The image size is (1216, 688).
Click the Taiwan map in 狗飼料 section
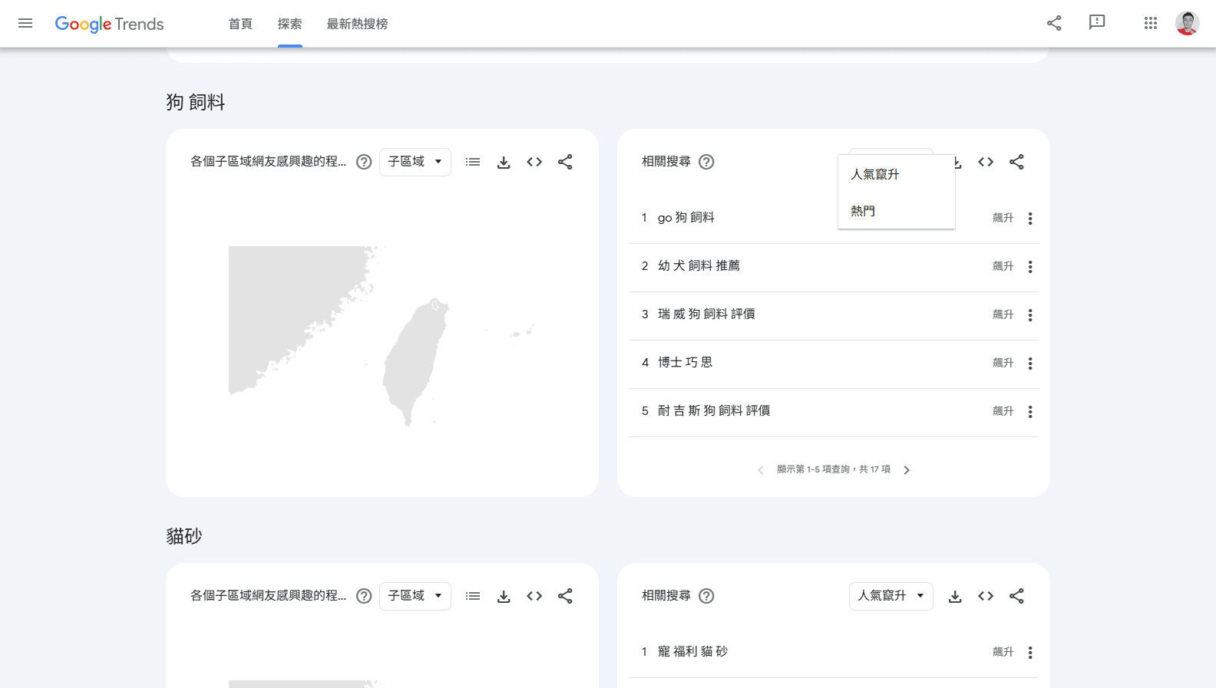click(x=415, y=360)
